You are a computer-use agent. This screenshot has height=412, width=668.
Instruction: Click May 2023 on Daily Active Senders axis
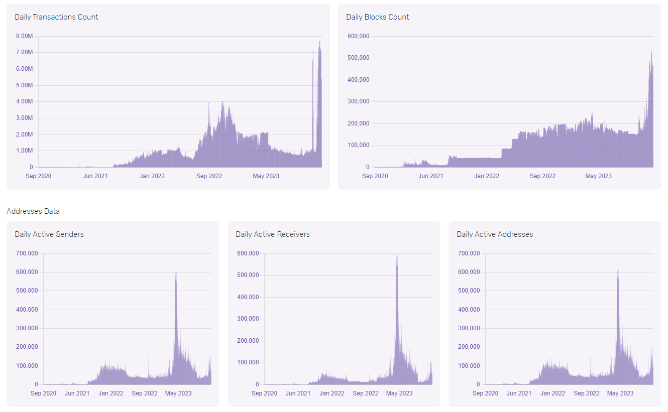pyautogui.click(x=178, y=393)
